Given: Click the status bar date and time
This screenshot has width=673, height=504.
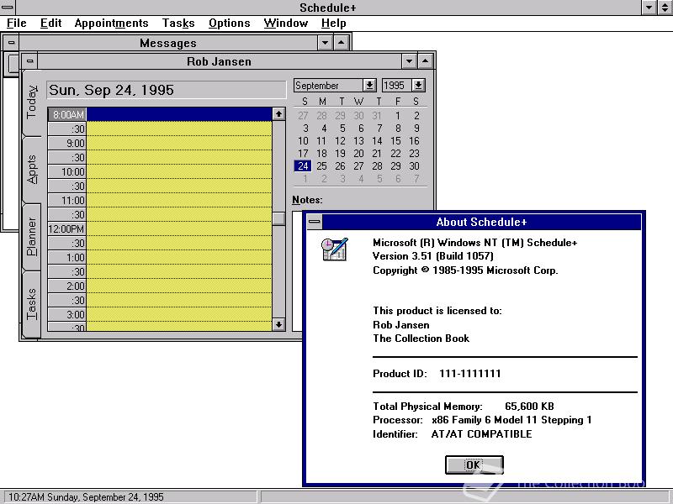Looking at the screenshot, I should pos(86,497).
